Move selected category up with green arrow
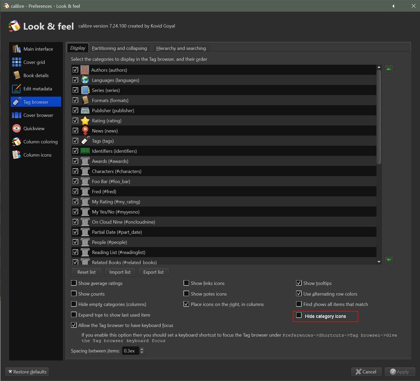 [389, 69]
